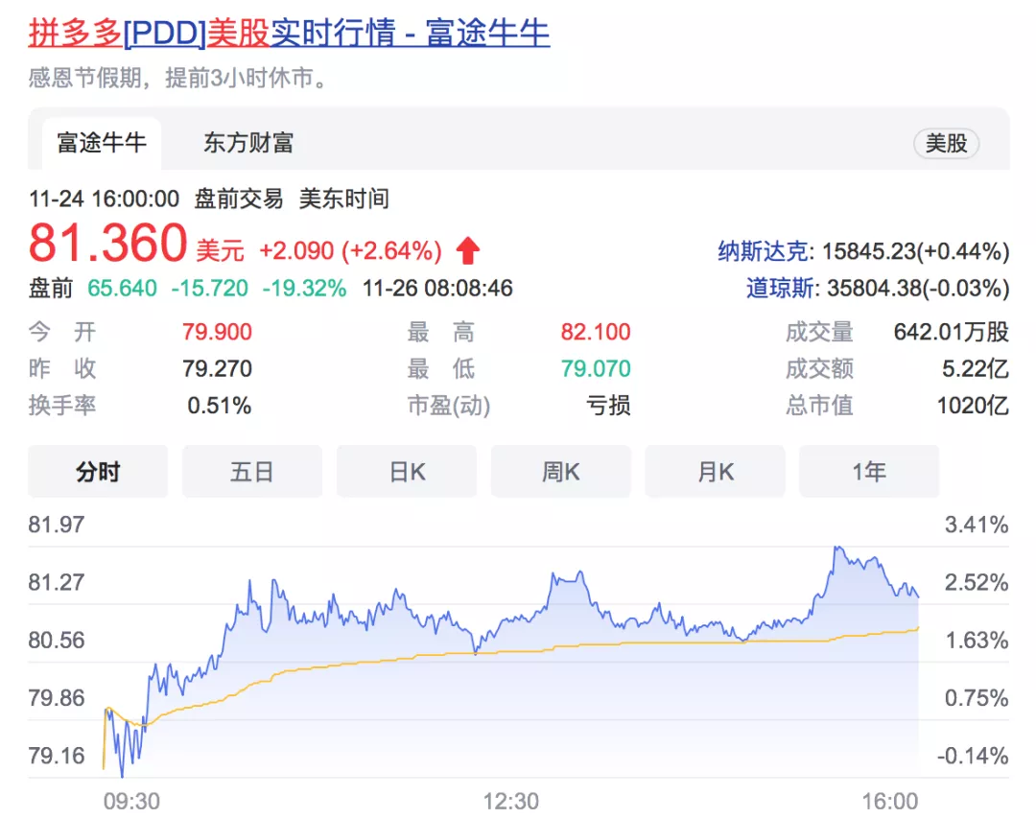This screenshot has width=1036, height=818.
Task: Click the 81.360 current price figure
Action: 107,244
